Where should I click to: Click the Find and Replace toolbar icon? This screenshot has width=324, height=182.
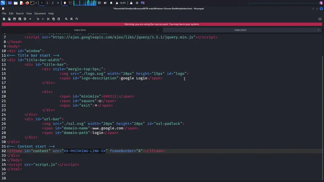click(x=72, y=19)
